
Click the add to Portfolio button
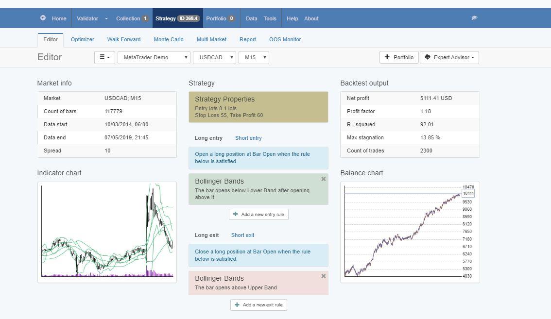pyautogui.click(x=399, y=57)
